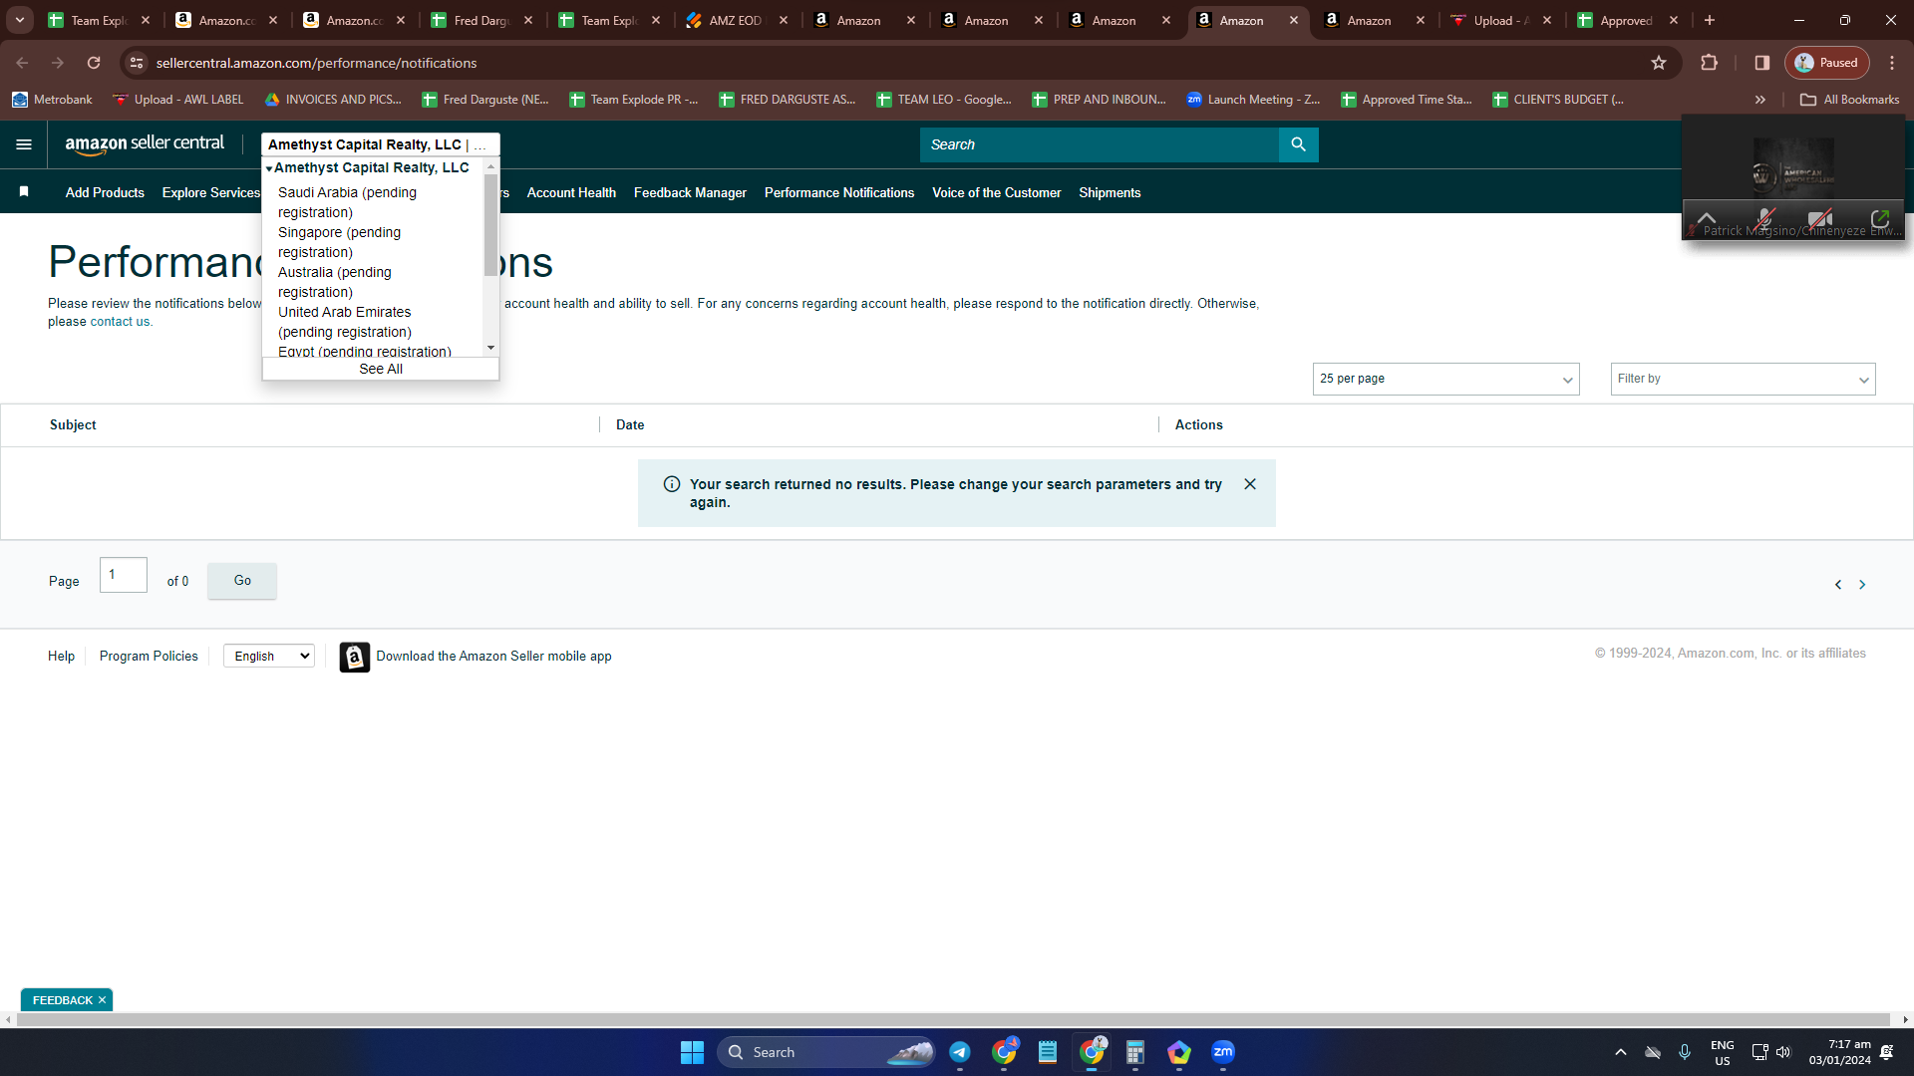The width and height of the screenshot is (1914, 1076).
Task: Click the microphone icon in system tray
Action: [1685, 1052]
